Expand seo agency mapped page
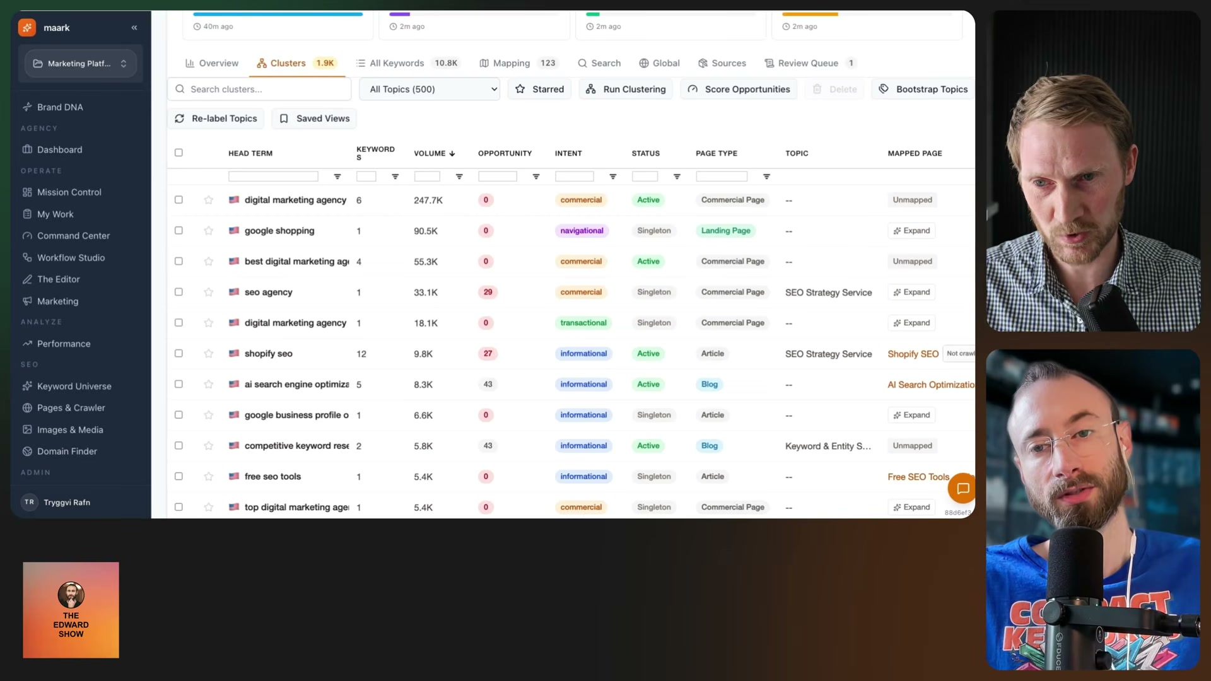 pos(911,292)
